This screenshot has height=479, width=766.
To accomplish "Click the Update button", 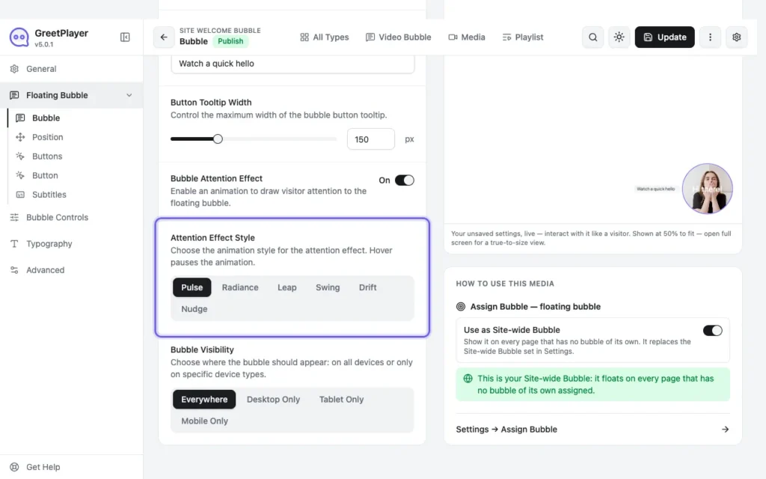I will pyautogui.click(x=664, y=37).
